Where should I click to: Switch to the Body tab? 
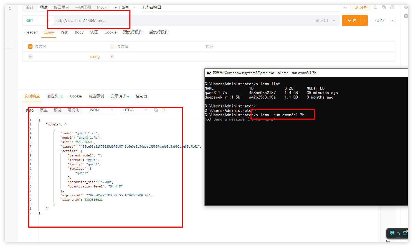point(79,32)
